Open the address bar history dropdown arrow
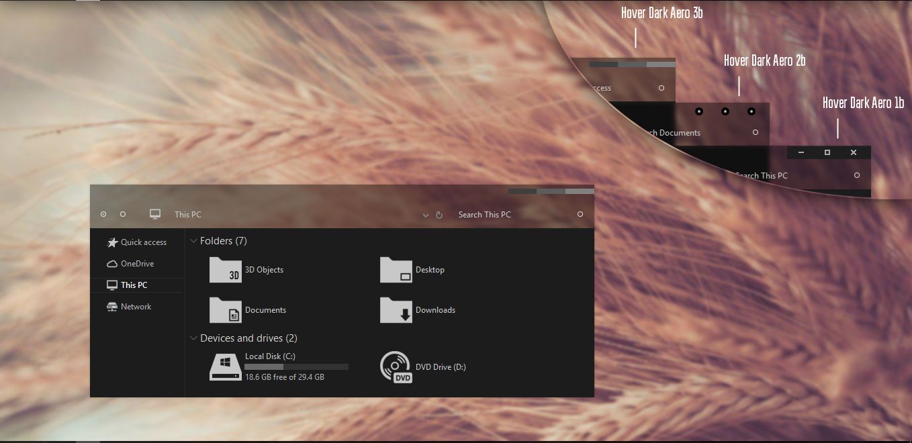The height and width of the screenshot is (443, 912). tap(425, 215)
